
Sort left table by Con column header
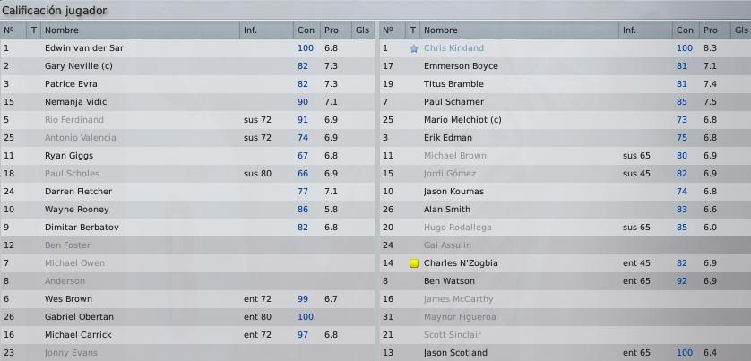(306, 30)
